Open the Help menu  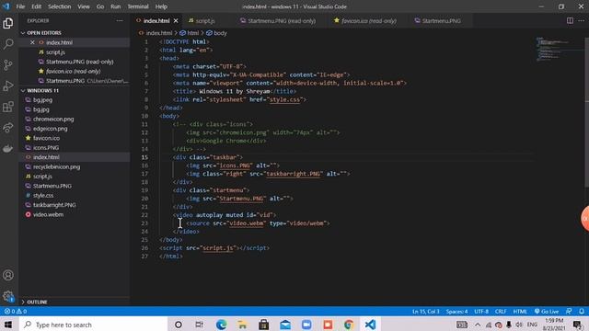pos(161,6)
